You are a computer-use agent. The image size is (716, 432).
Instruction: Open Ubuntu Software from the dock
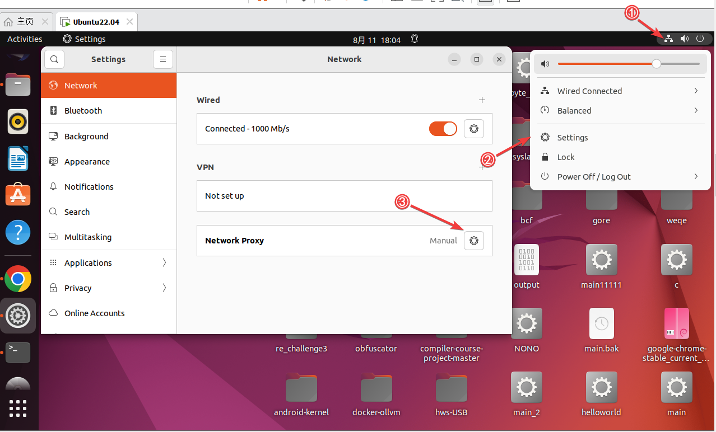point(18,195)
